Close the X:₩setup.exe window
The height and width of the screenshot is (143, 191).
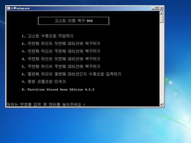(161, 8)
